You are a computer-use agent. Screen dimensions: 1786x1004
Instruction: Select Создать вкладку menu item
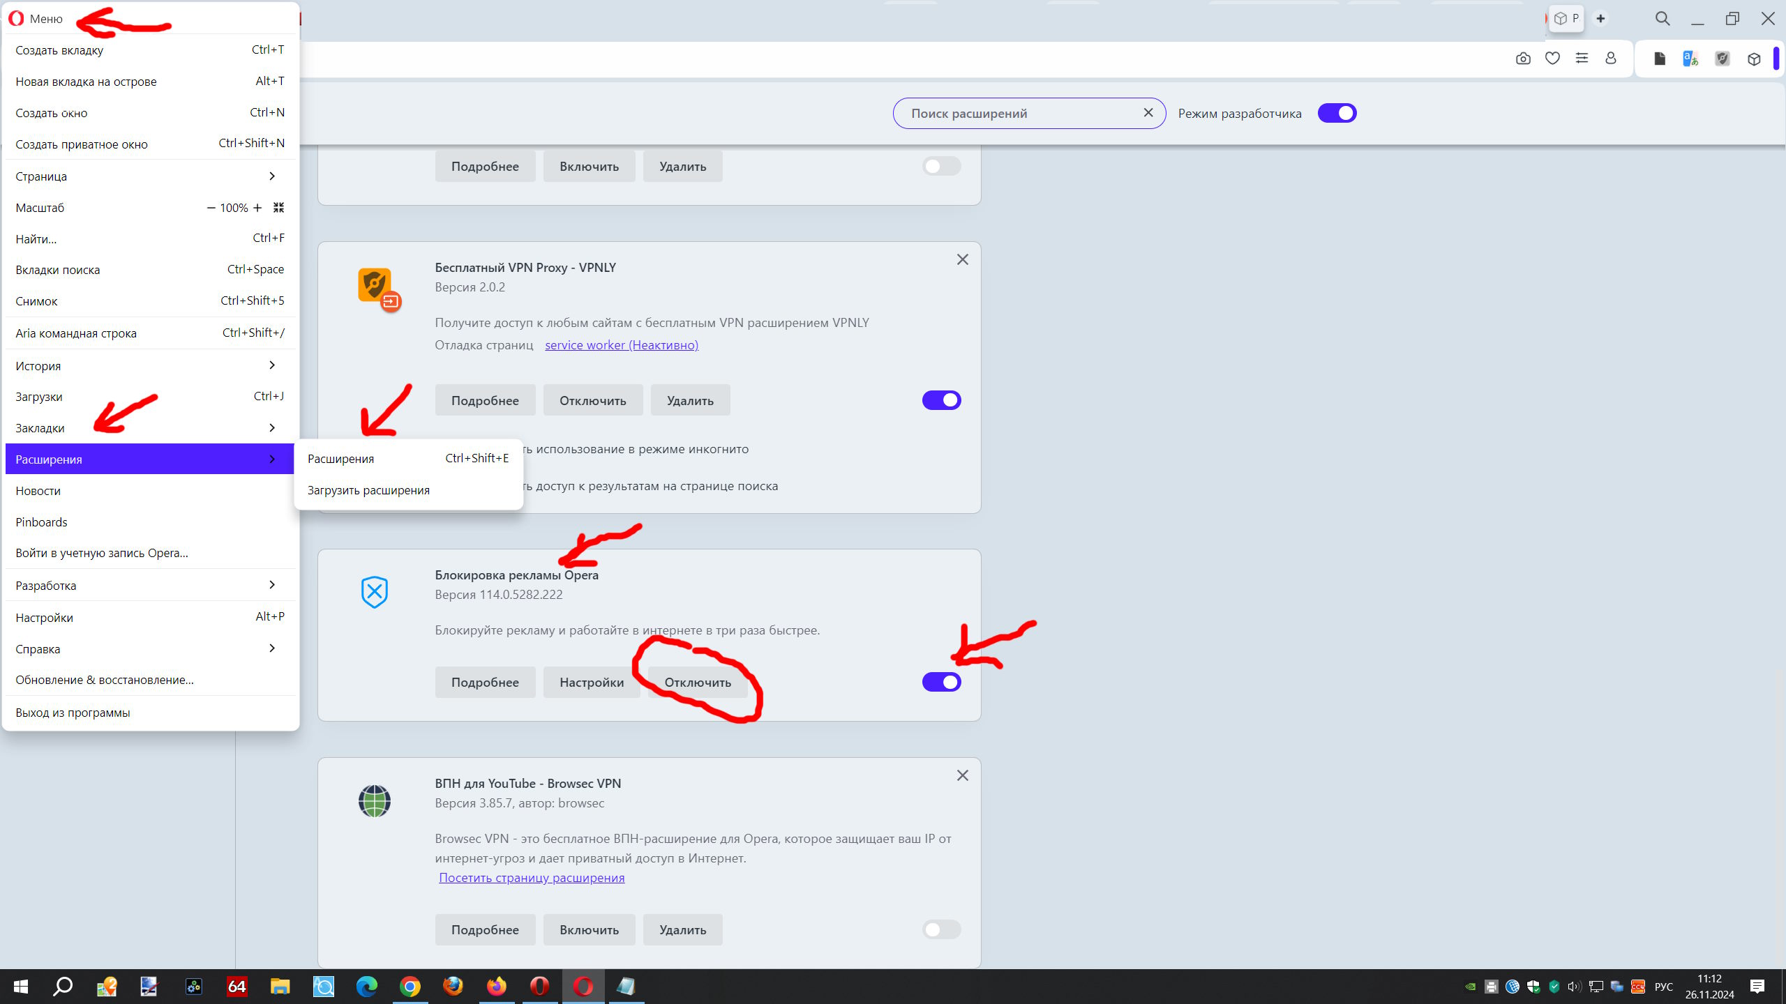(x=150, y=50)
